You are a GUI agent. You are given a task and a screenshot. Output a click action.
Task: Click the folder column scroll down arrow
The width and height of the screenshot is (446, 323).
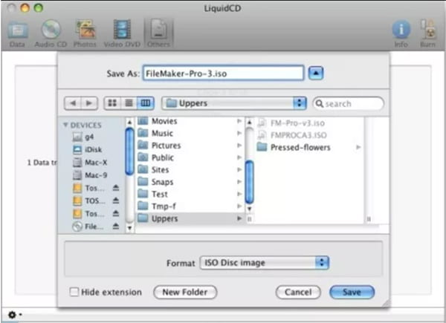249,209
